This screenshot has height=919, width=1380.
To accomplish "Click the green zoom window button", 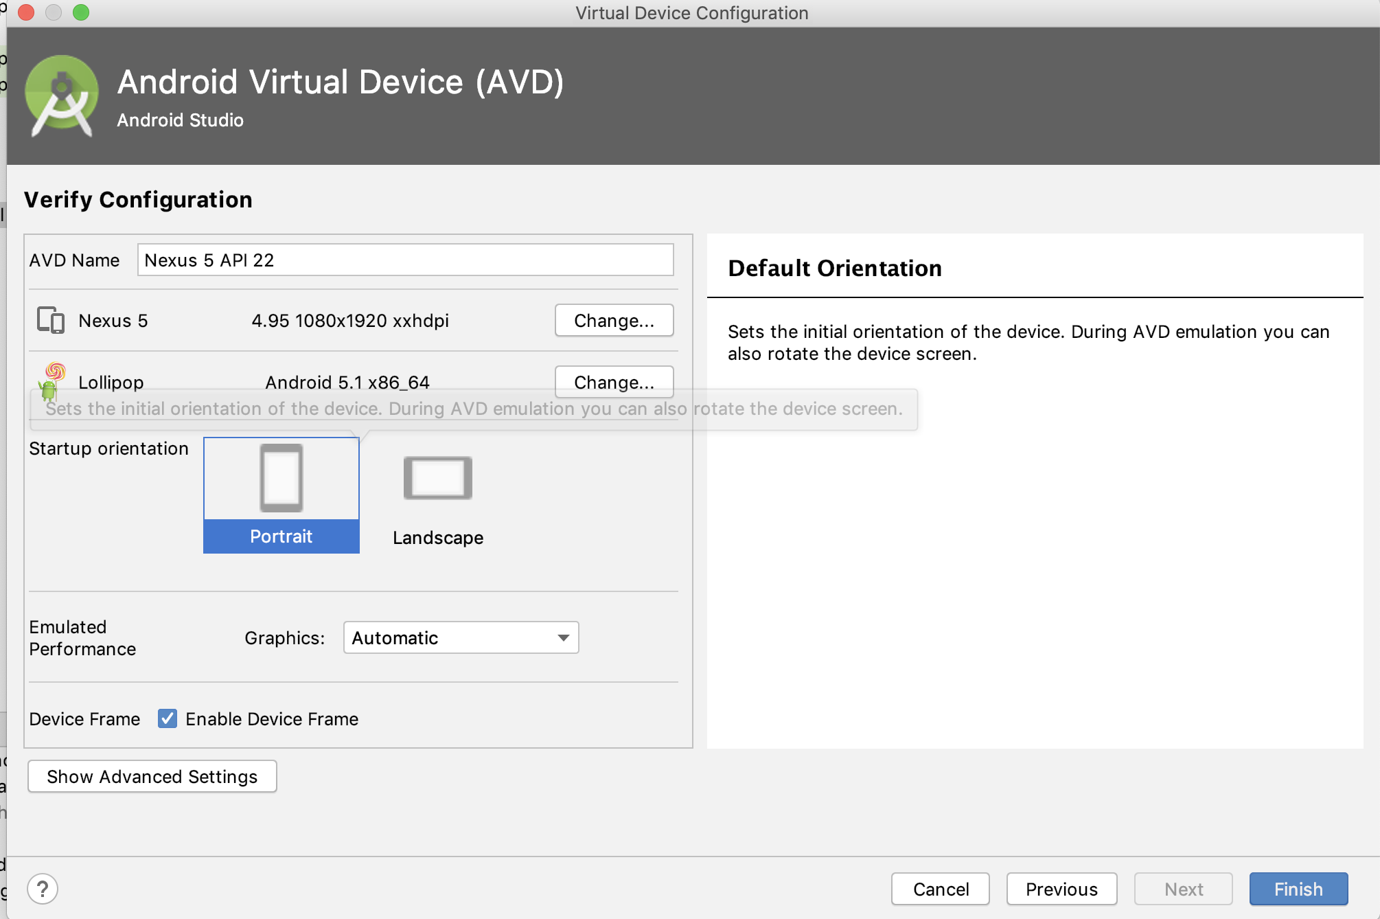I will point(81,12).
